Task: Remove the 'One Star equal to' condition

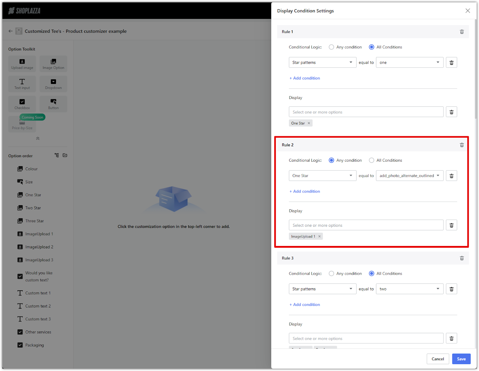Action: pyautogui.click(x=451, y=176)
